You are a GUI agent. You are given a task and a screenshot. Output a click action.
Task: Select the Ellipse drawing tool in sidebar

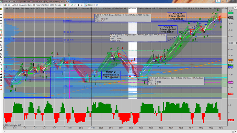1,54
